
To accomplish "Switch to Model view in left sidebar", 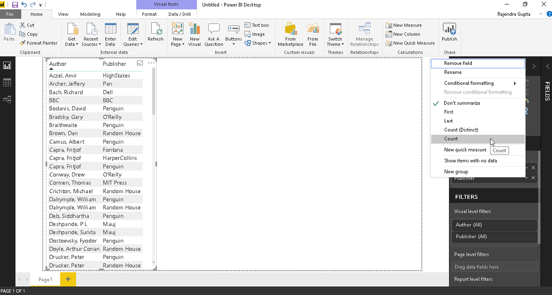I will click(7, 100).
